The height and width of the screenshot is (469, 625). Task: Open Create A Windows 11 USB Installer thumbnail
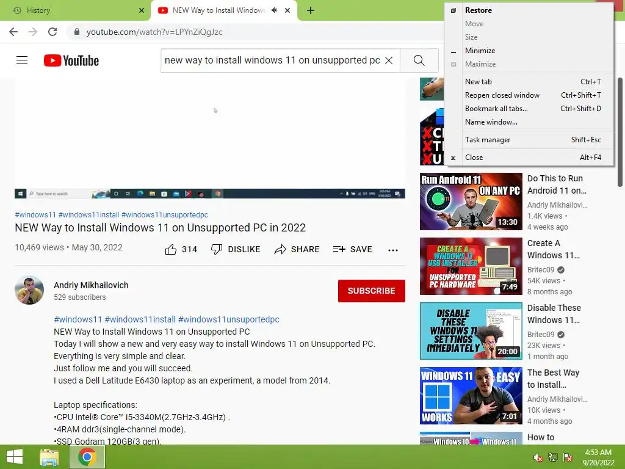tap(471, 266)
